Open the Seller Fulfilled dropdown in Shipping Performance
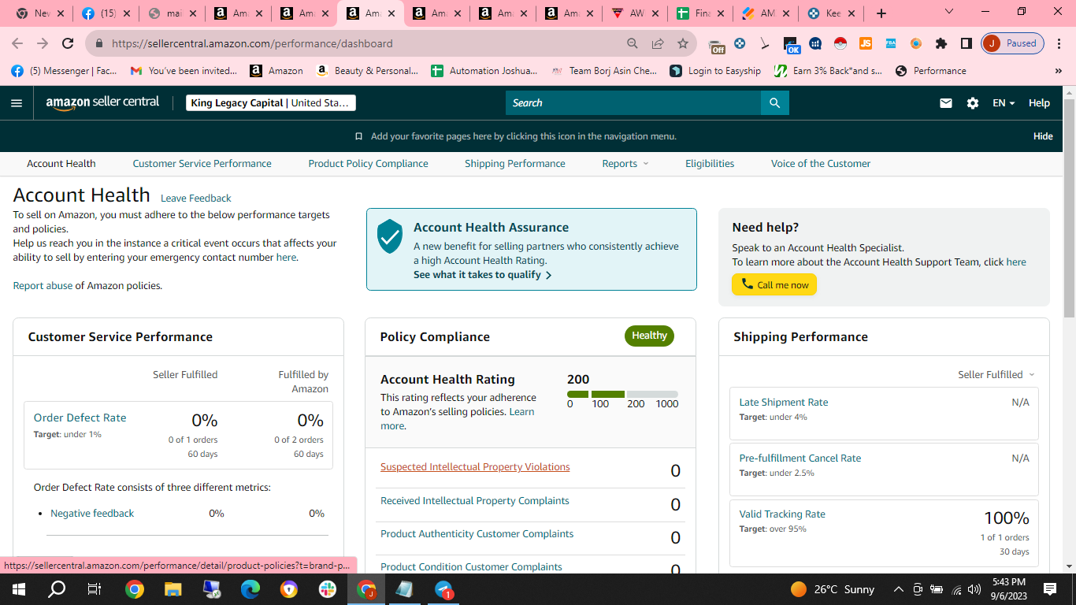Viewport: 1076px width, 605px height. [996, 375]
